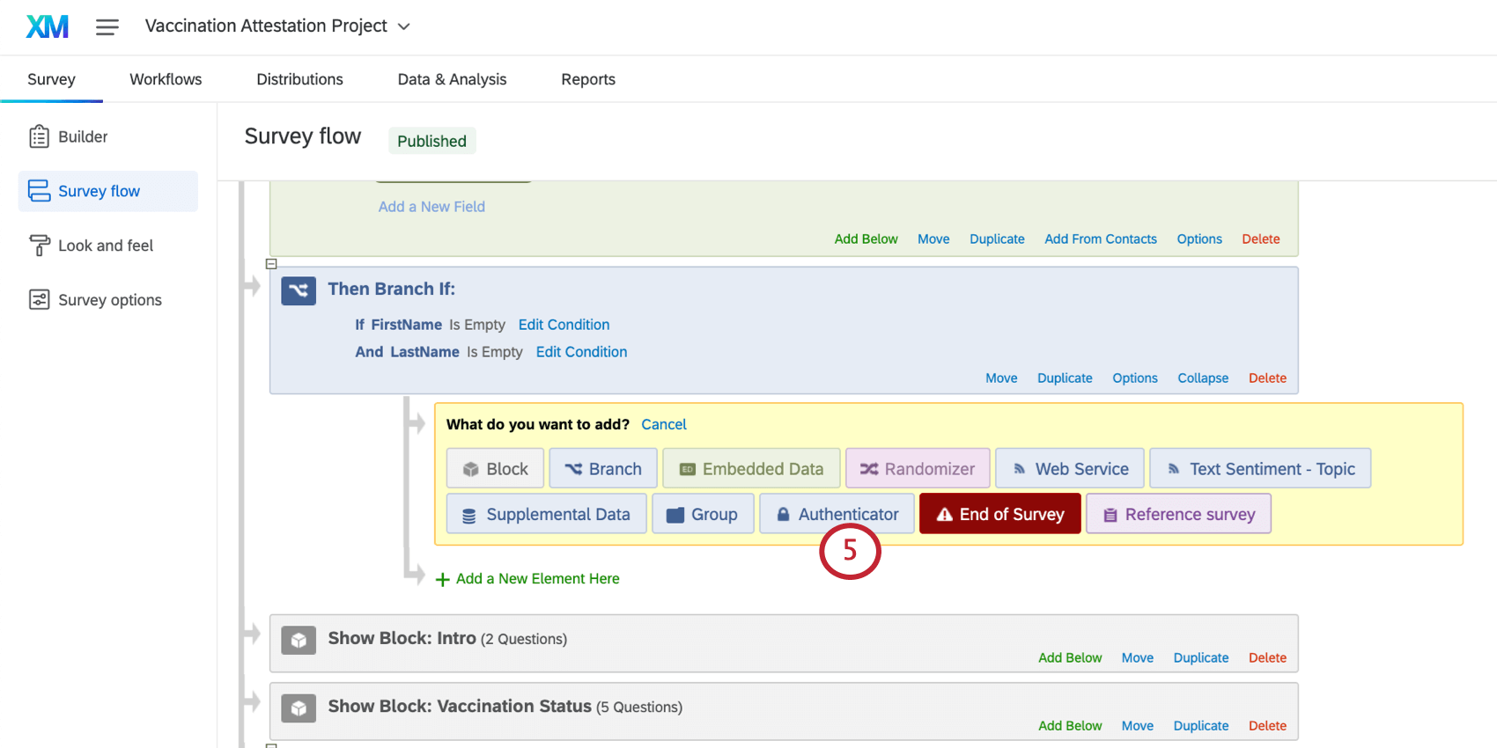
Task: Click the Look and feel paint roller icon
Action: tap(39, 246)
